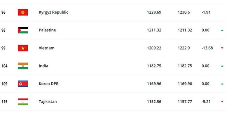
Task: Click Tajikistan's red down arrow indicator
Action: pos(222,102)
